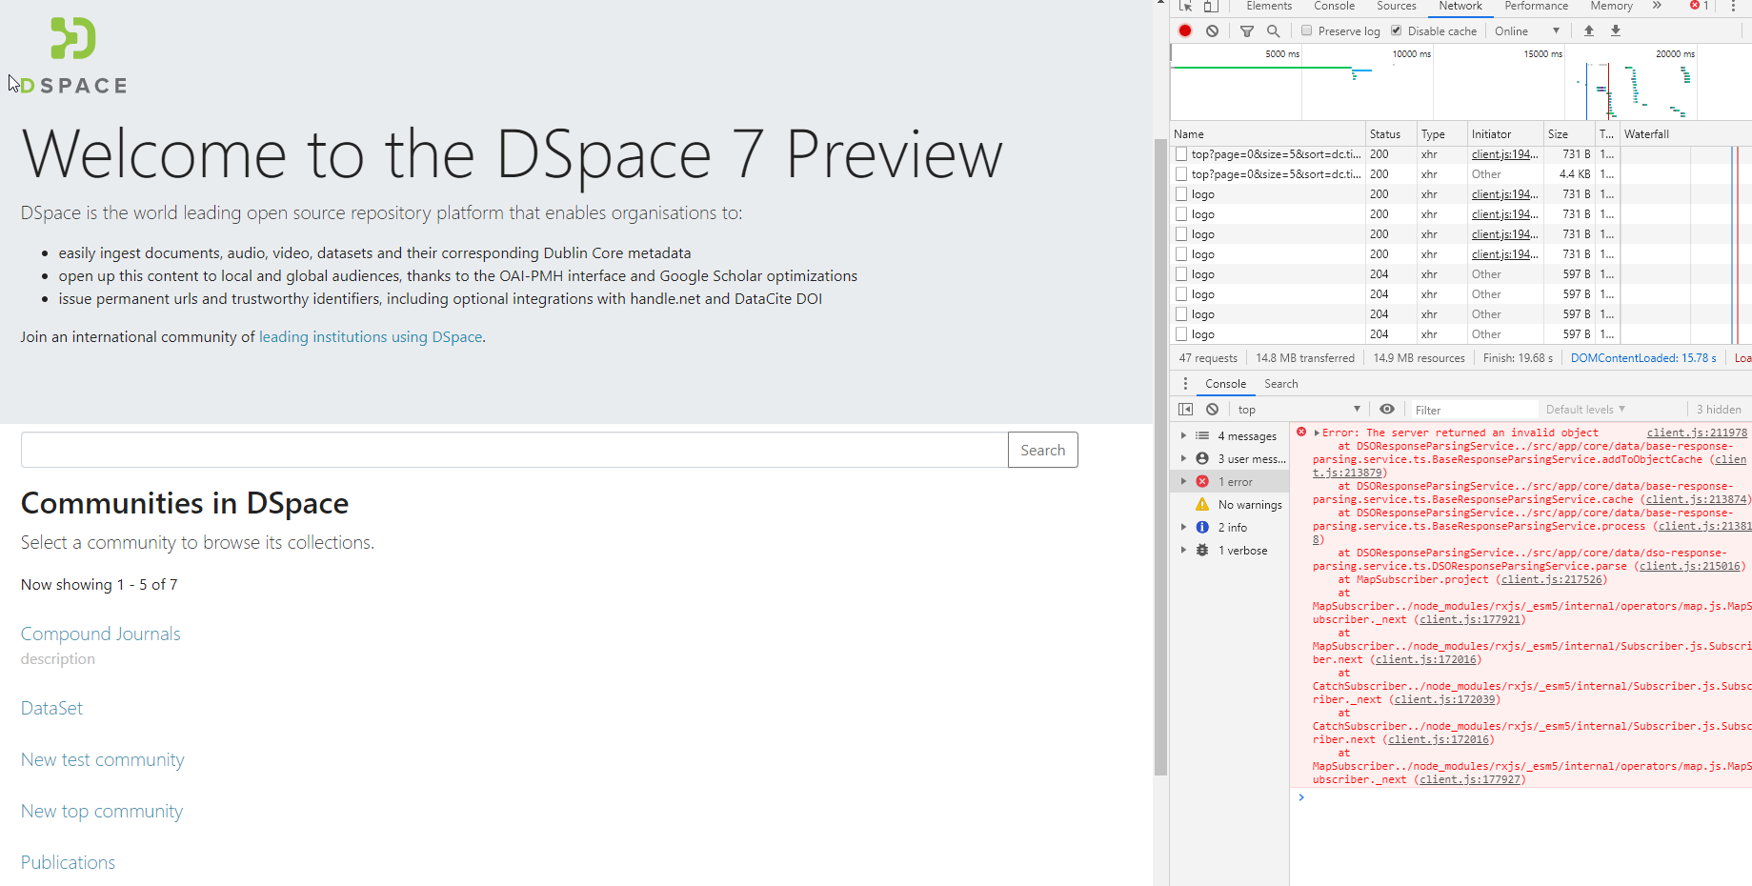Clear the network log
The image size is (1752, 886).
coord(1212,30)
